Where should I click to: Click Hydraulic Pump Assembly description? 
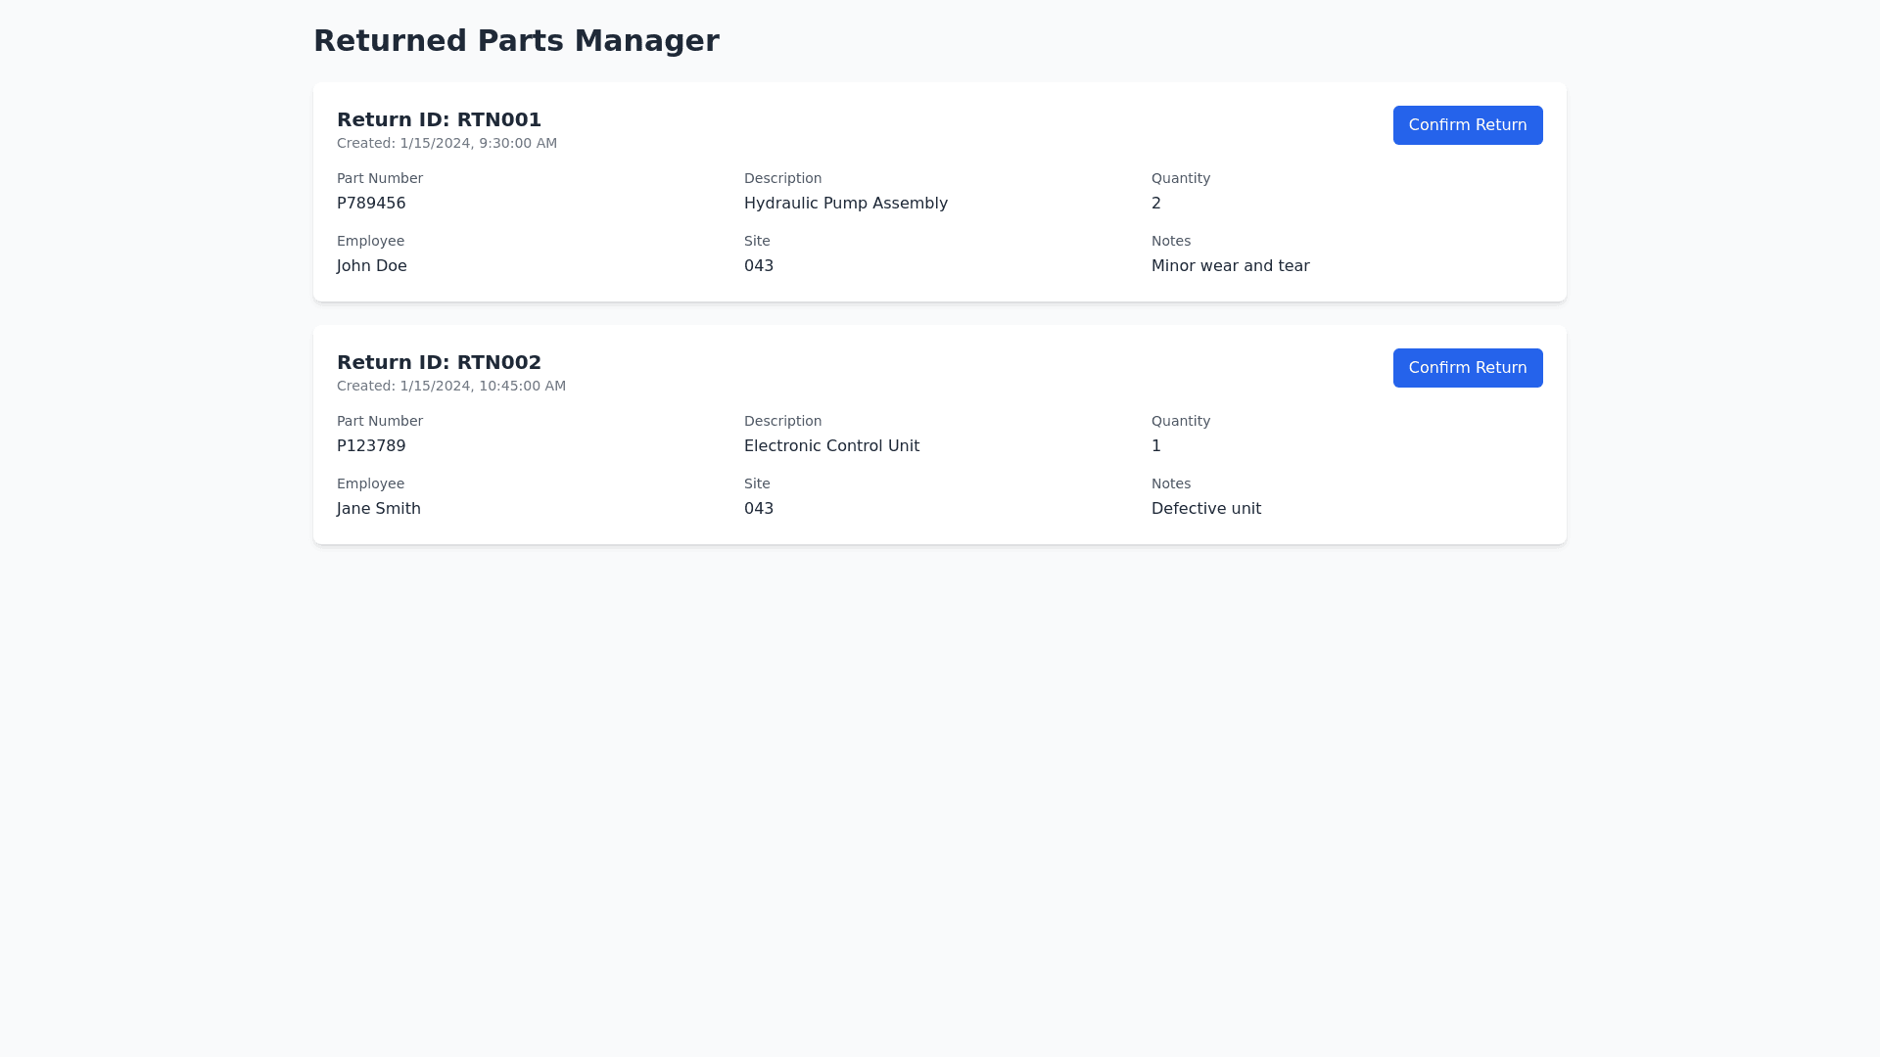point(845,204)
